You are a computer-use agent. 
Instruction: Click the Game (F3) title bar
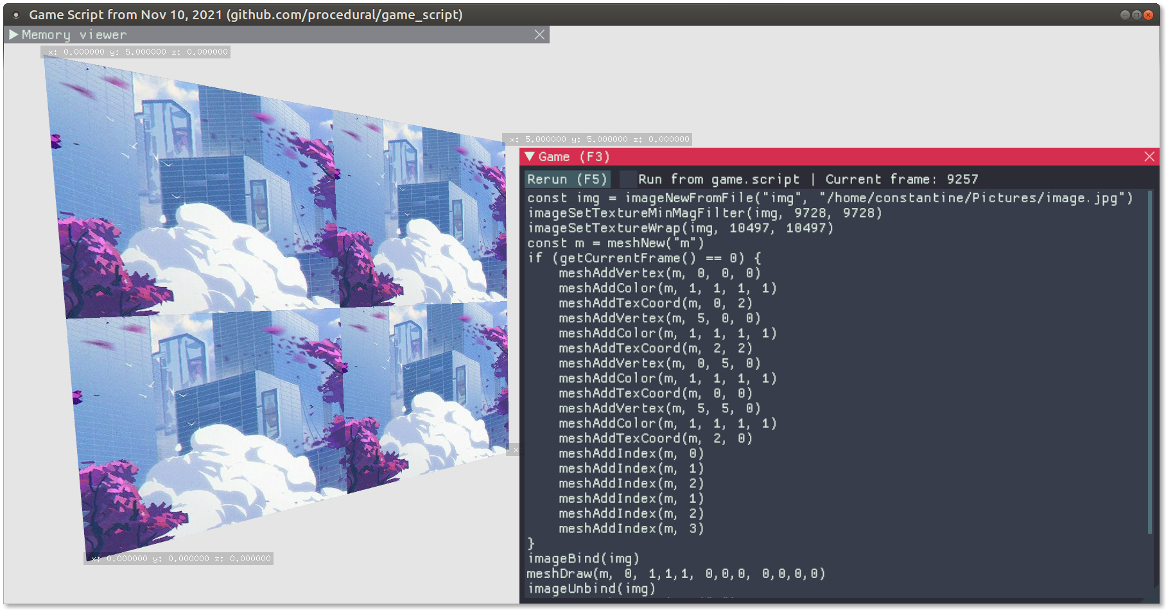[839, 157]
